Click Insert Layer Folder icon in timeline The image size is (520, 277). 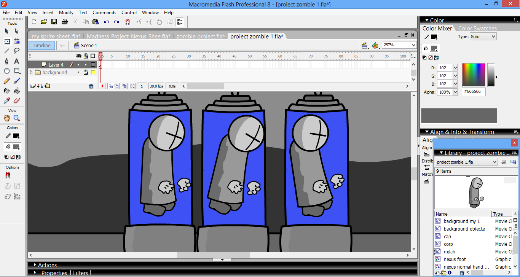click(x=47, y=86)
